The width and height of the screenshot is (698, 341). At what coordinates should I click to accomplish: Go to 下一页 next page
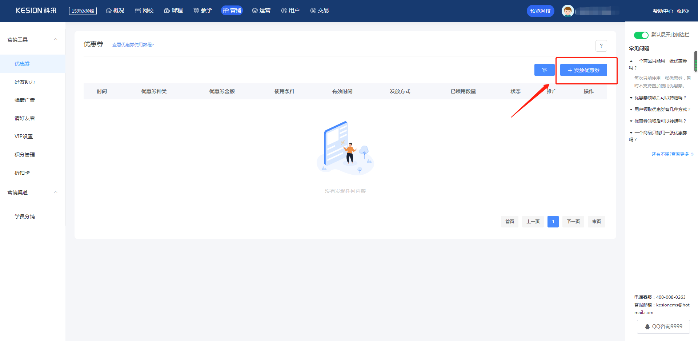coord(573,221)
